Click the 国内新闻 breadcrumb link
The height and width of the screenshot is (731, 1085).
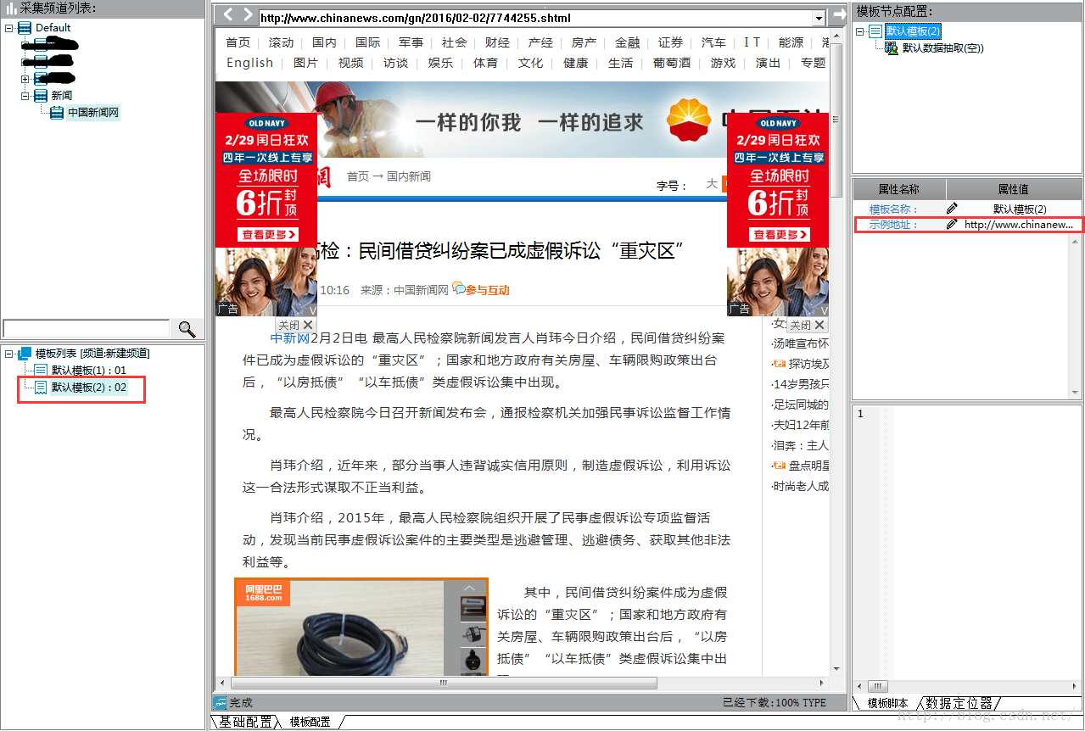click(409, 176)
